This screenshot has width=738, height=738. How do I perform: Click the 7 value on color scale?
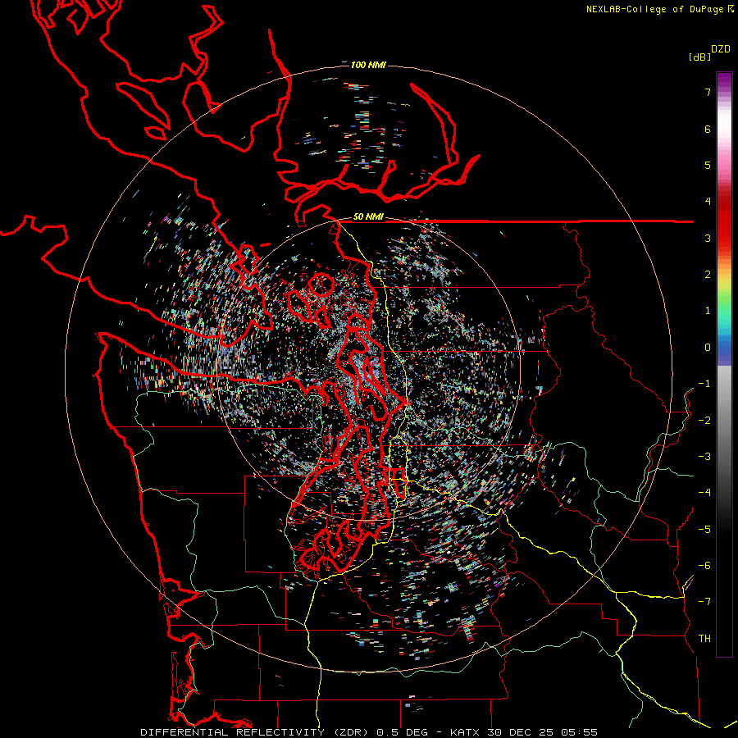point(708,92)
